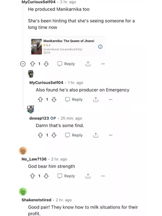Image resolution: width=162 pixels, height=216 pixels.
Task: Open more options on the Emergency comment
Action: [x=111, y=99]
